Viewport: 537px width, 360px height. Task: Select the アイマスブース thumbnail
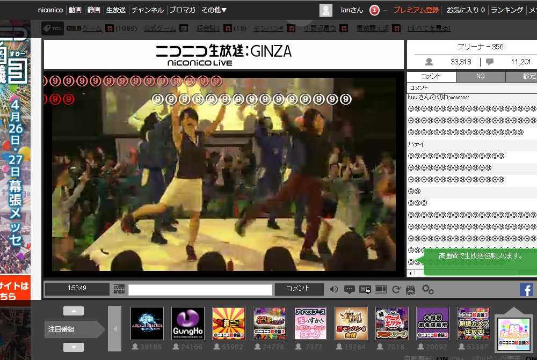point(310,324)
